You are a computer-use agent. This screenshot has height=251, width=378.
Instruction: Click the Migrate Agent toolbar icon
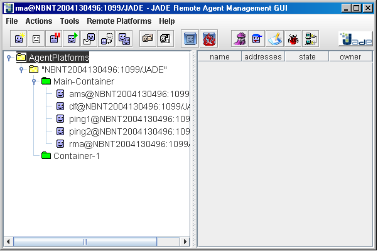point(107,39)
